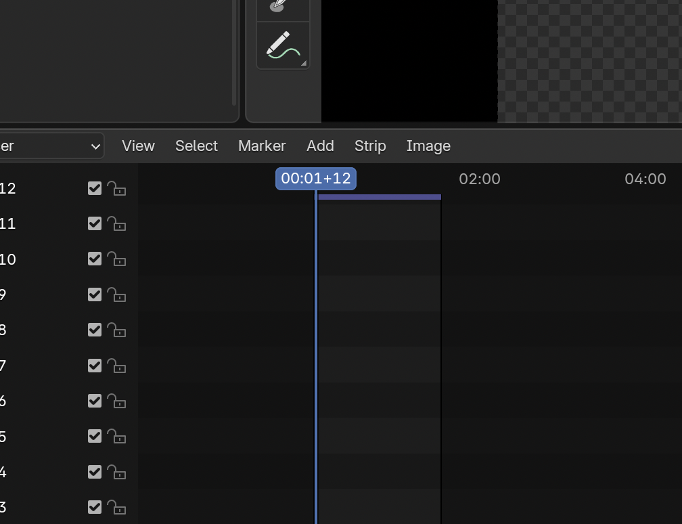Select the Annotate pencil tool
Viewport: 682px width, 524px height.
283,45
